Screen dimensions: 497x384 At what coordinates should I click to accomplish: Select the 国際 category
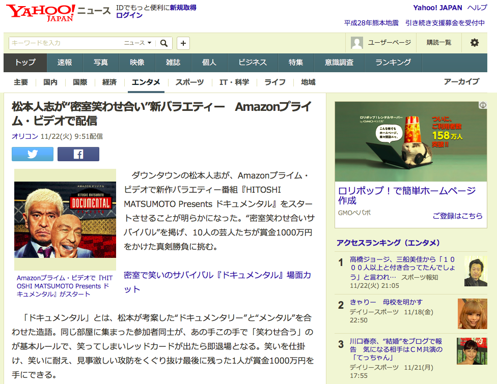coord(80,82)
